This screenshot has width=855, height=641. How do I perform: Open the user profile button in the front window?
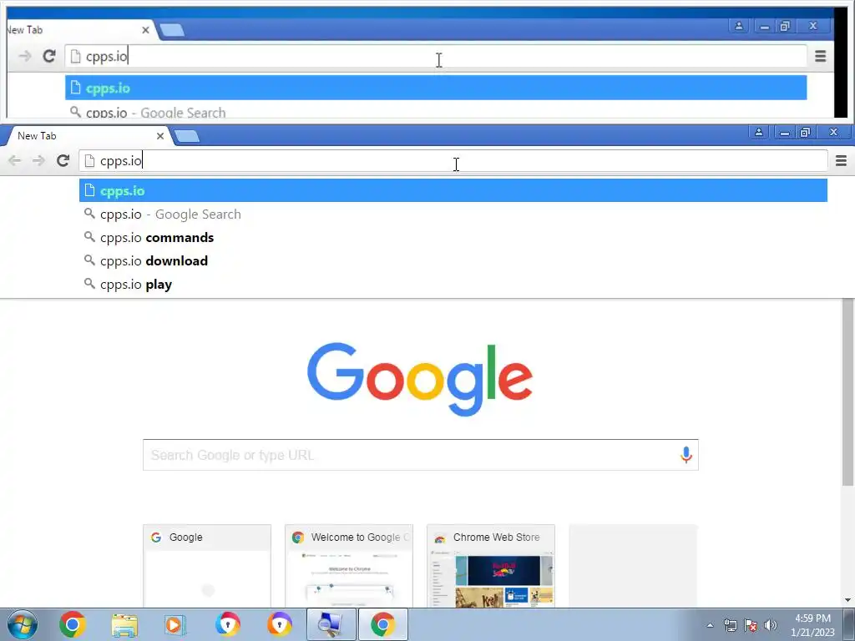(x=758, y=132)
